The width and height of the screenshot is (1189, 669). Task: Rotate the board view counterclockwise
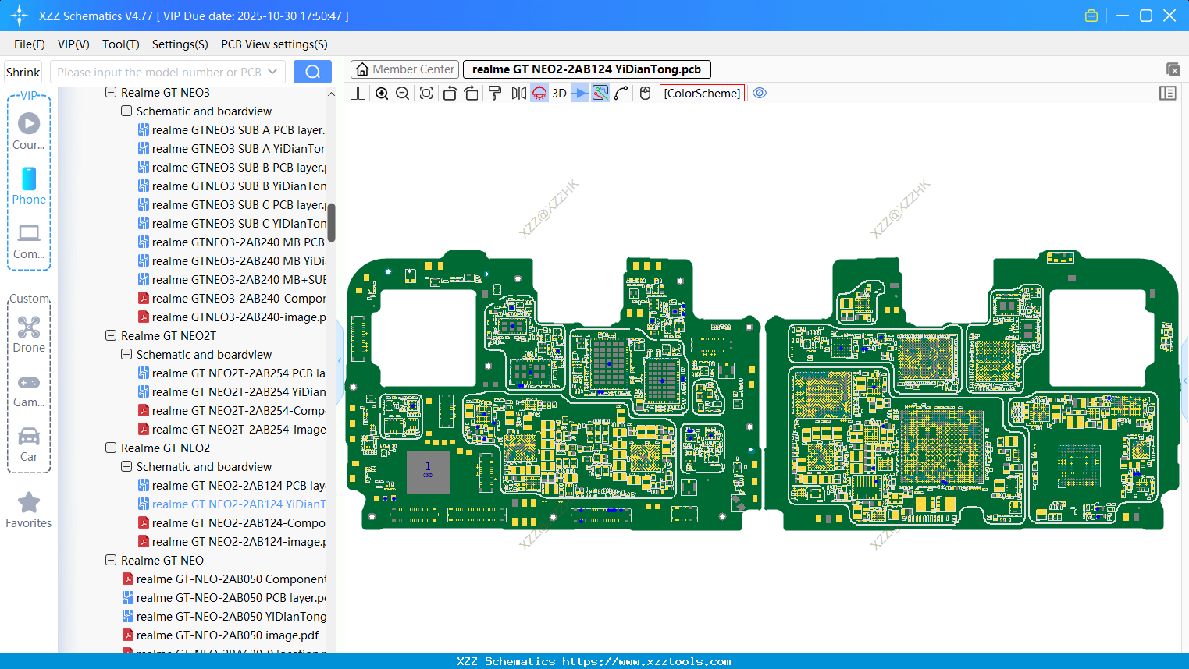tap(450, 94)
